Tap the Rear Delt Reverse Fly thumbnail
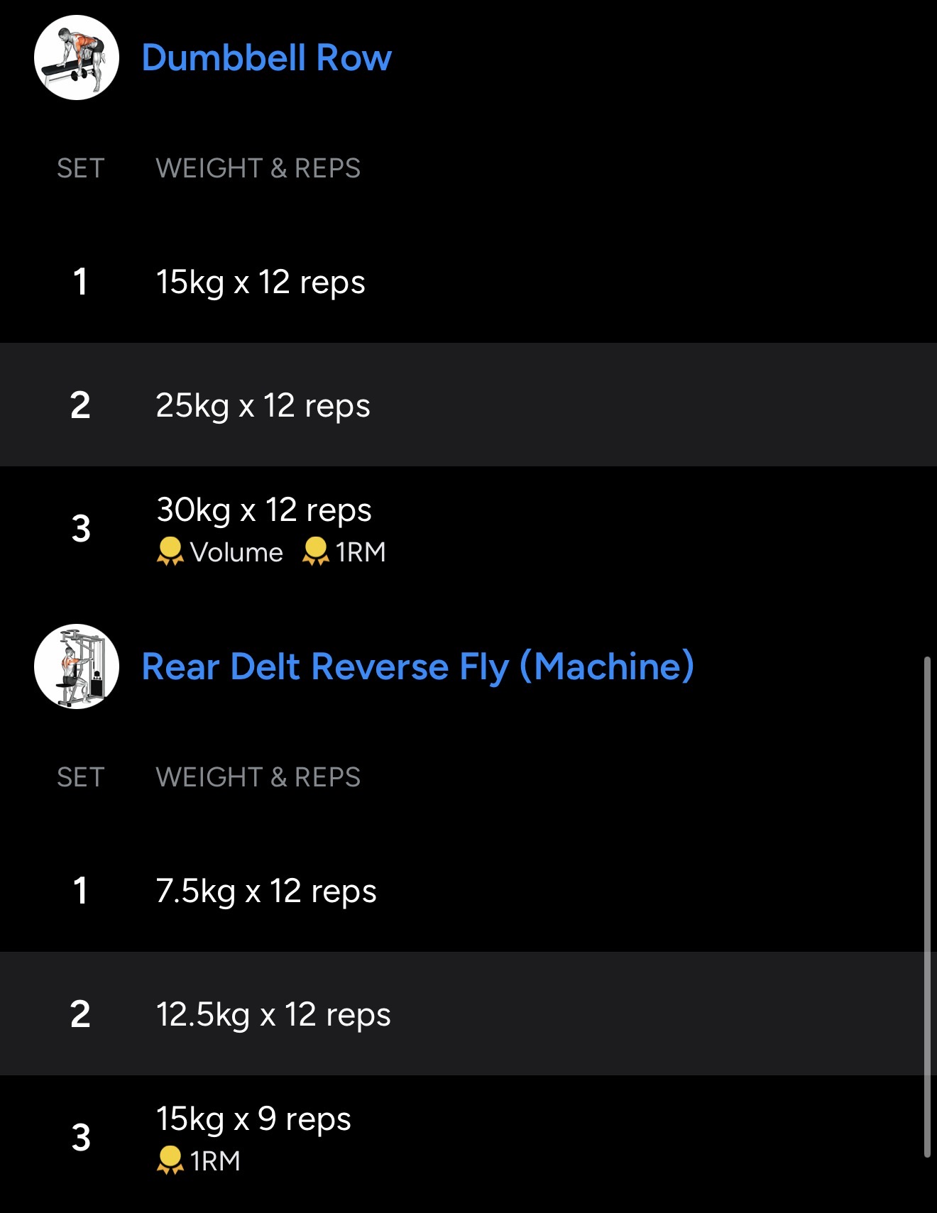937x1213 pixels. click(x=77, y=666)
